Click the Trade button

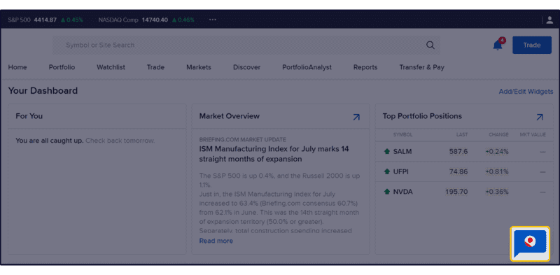click(532, 45)
